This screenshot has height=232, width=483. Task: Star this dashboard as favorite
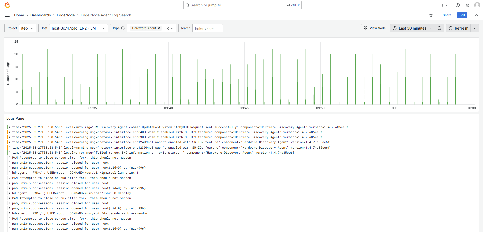(x=431, y=15)
